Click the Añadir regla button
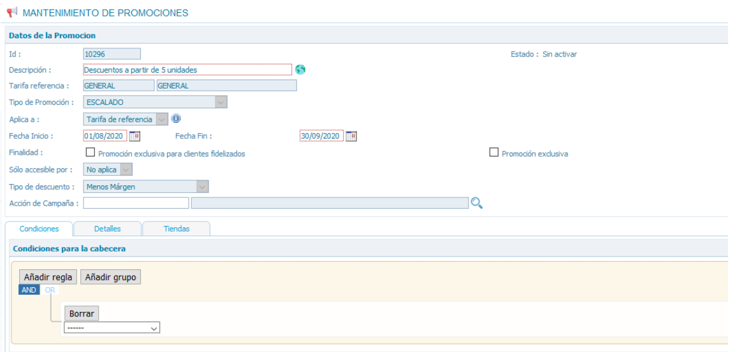 [x=49, y=277]
